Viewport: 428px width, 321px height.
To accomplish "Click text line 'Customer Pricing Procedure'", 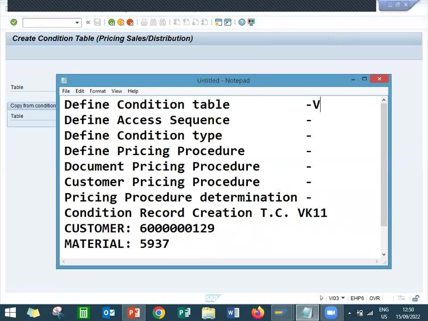I will (162, 182).
